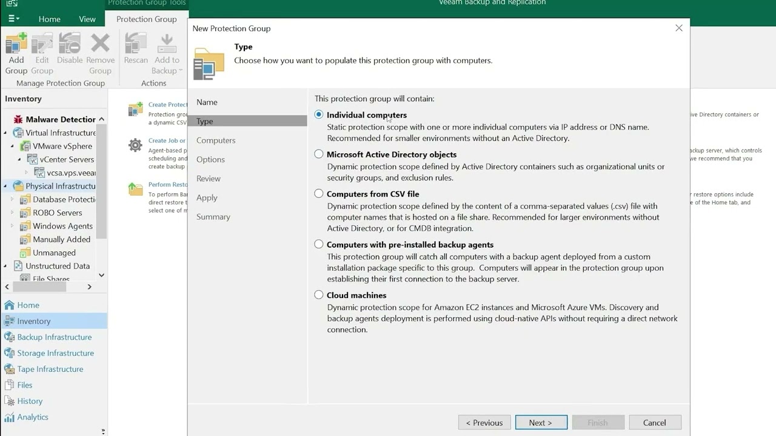Click the Previous button

pos(484,423)
